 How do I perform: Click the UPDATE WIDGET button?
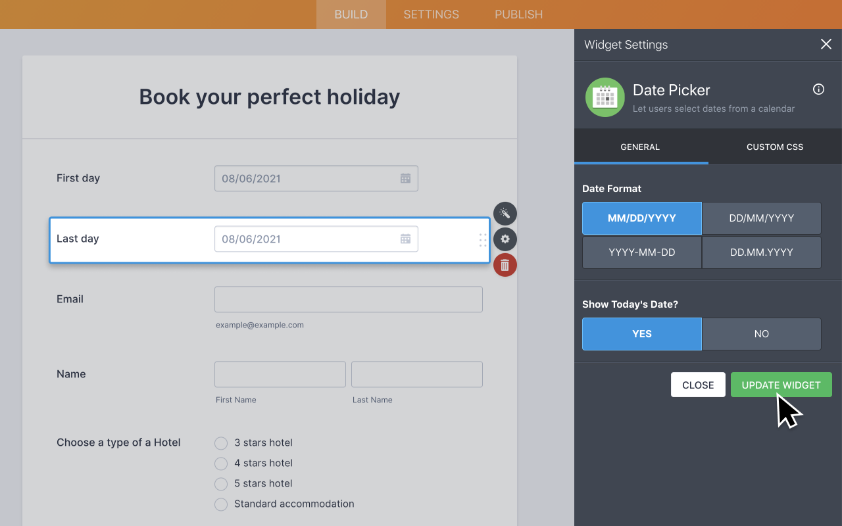[781, 385]
